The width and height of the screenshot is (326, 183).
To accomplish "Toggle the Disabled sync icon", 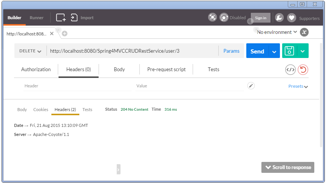I will pos(224,18).
